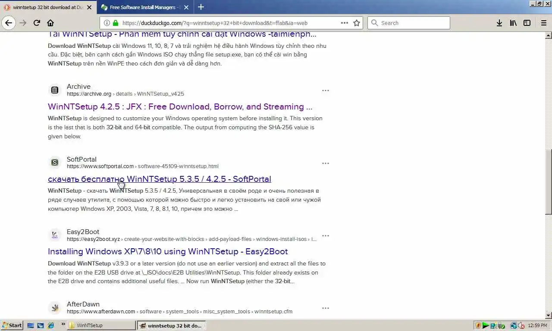
Task: Click the SoftPortal site name
Action: 82,159
